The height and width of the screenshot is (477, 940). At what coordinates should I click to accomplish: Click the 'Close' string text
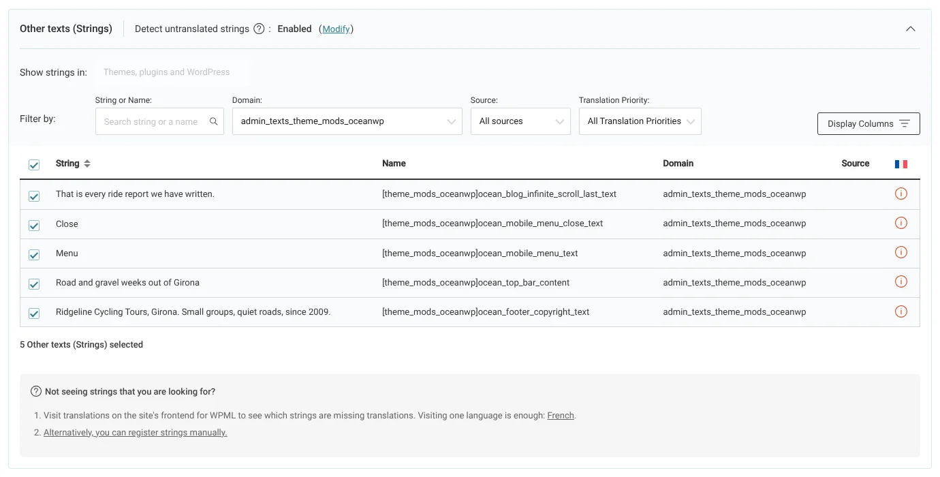67,224
